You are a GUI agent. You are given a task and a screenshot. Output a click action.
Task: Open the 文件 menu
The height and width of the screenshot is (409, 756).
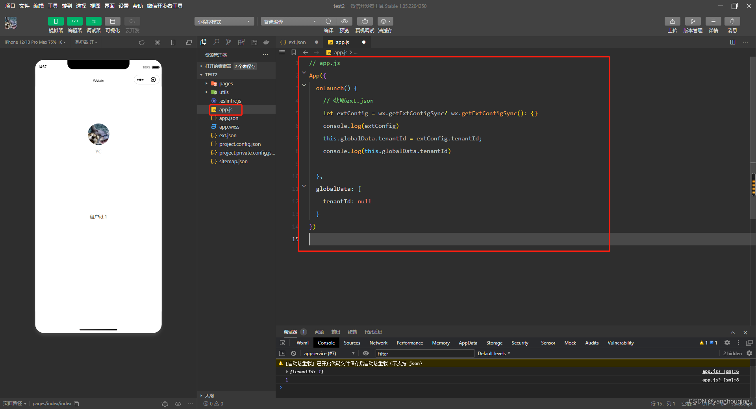24,6
